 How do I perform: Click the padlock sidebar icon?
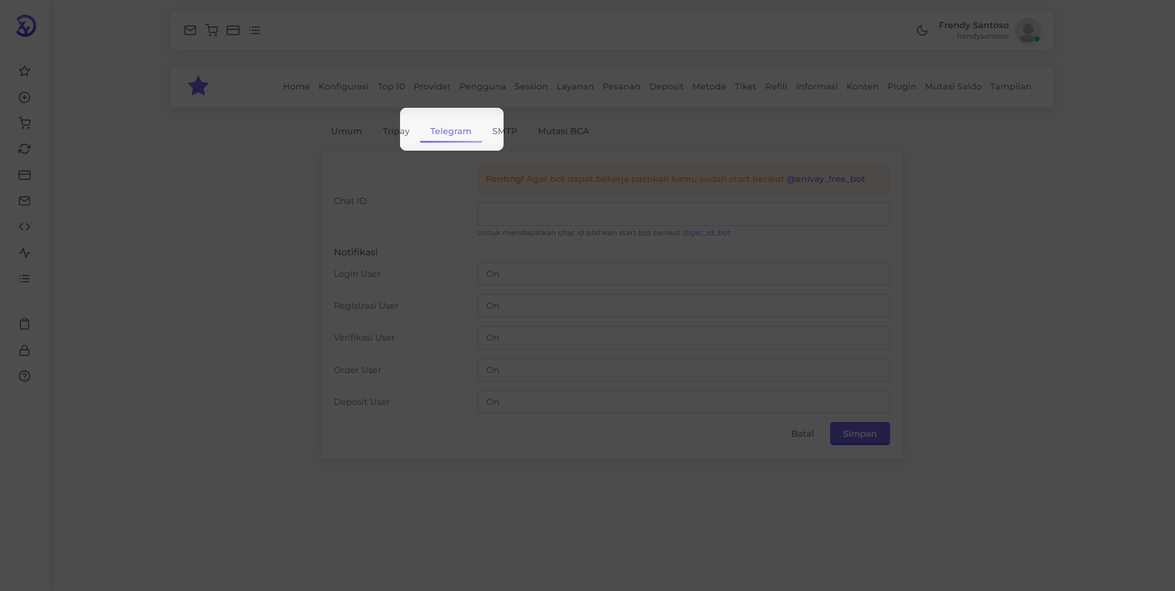(x=25, y=350)
